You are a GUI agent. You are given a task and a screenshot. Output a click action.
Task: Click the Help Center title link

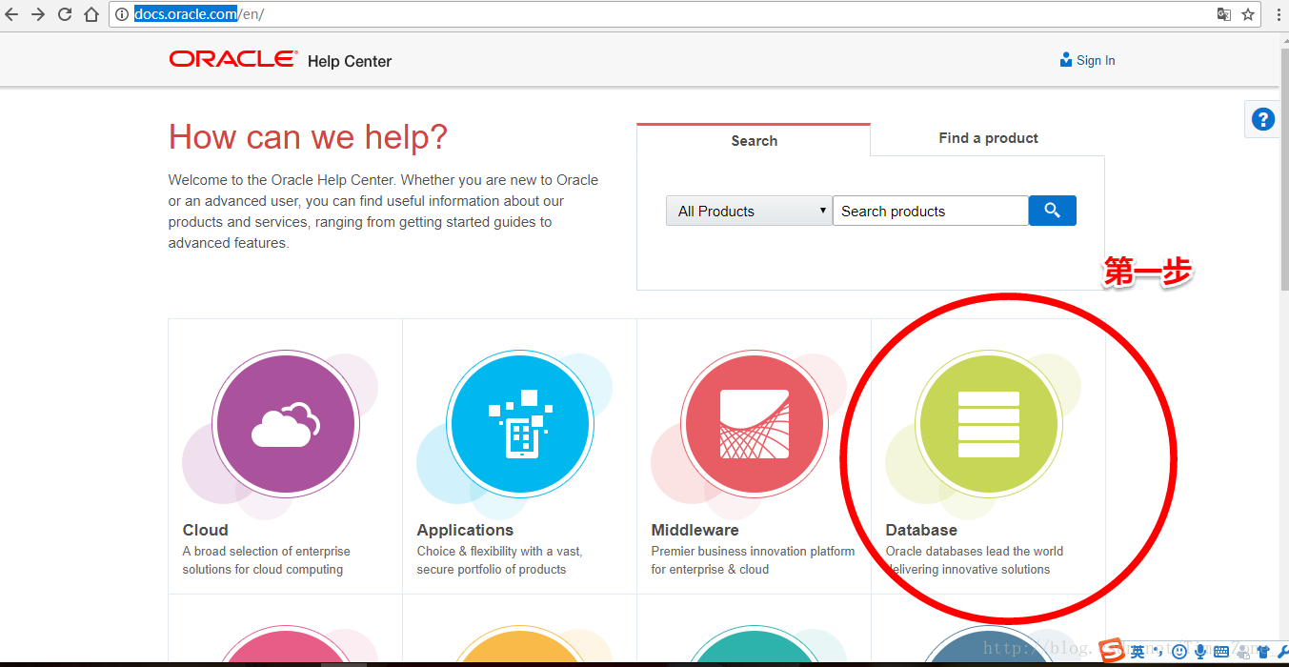click(350, 61)
